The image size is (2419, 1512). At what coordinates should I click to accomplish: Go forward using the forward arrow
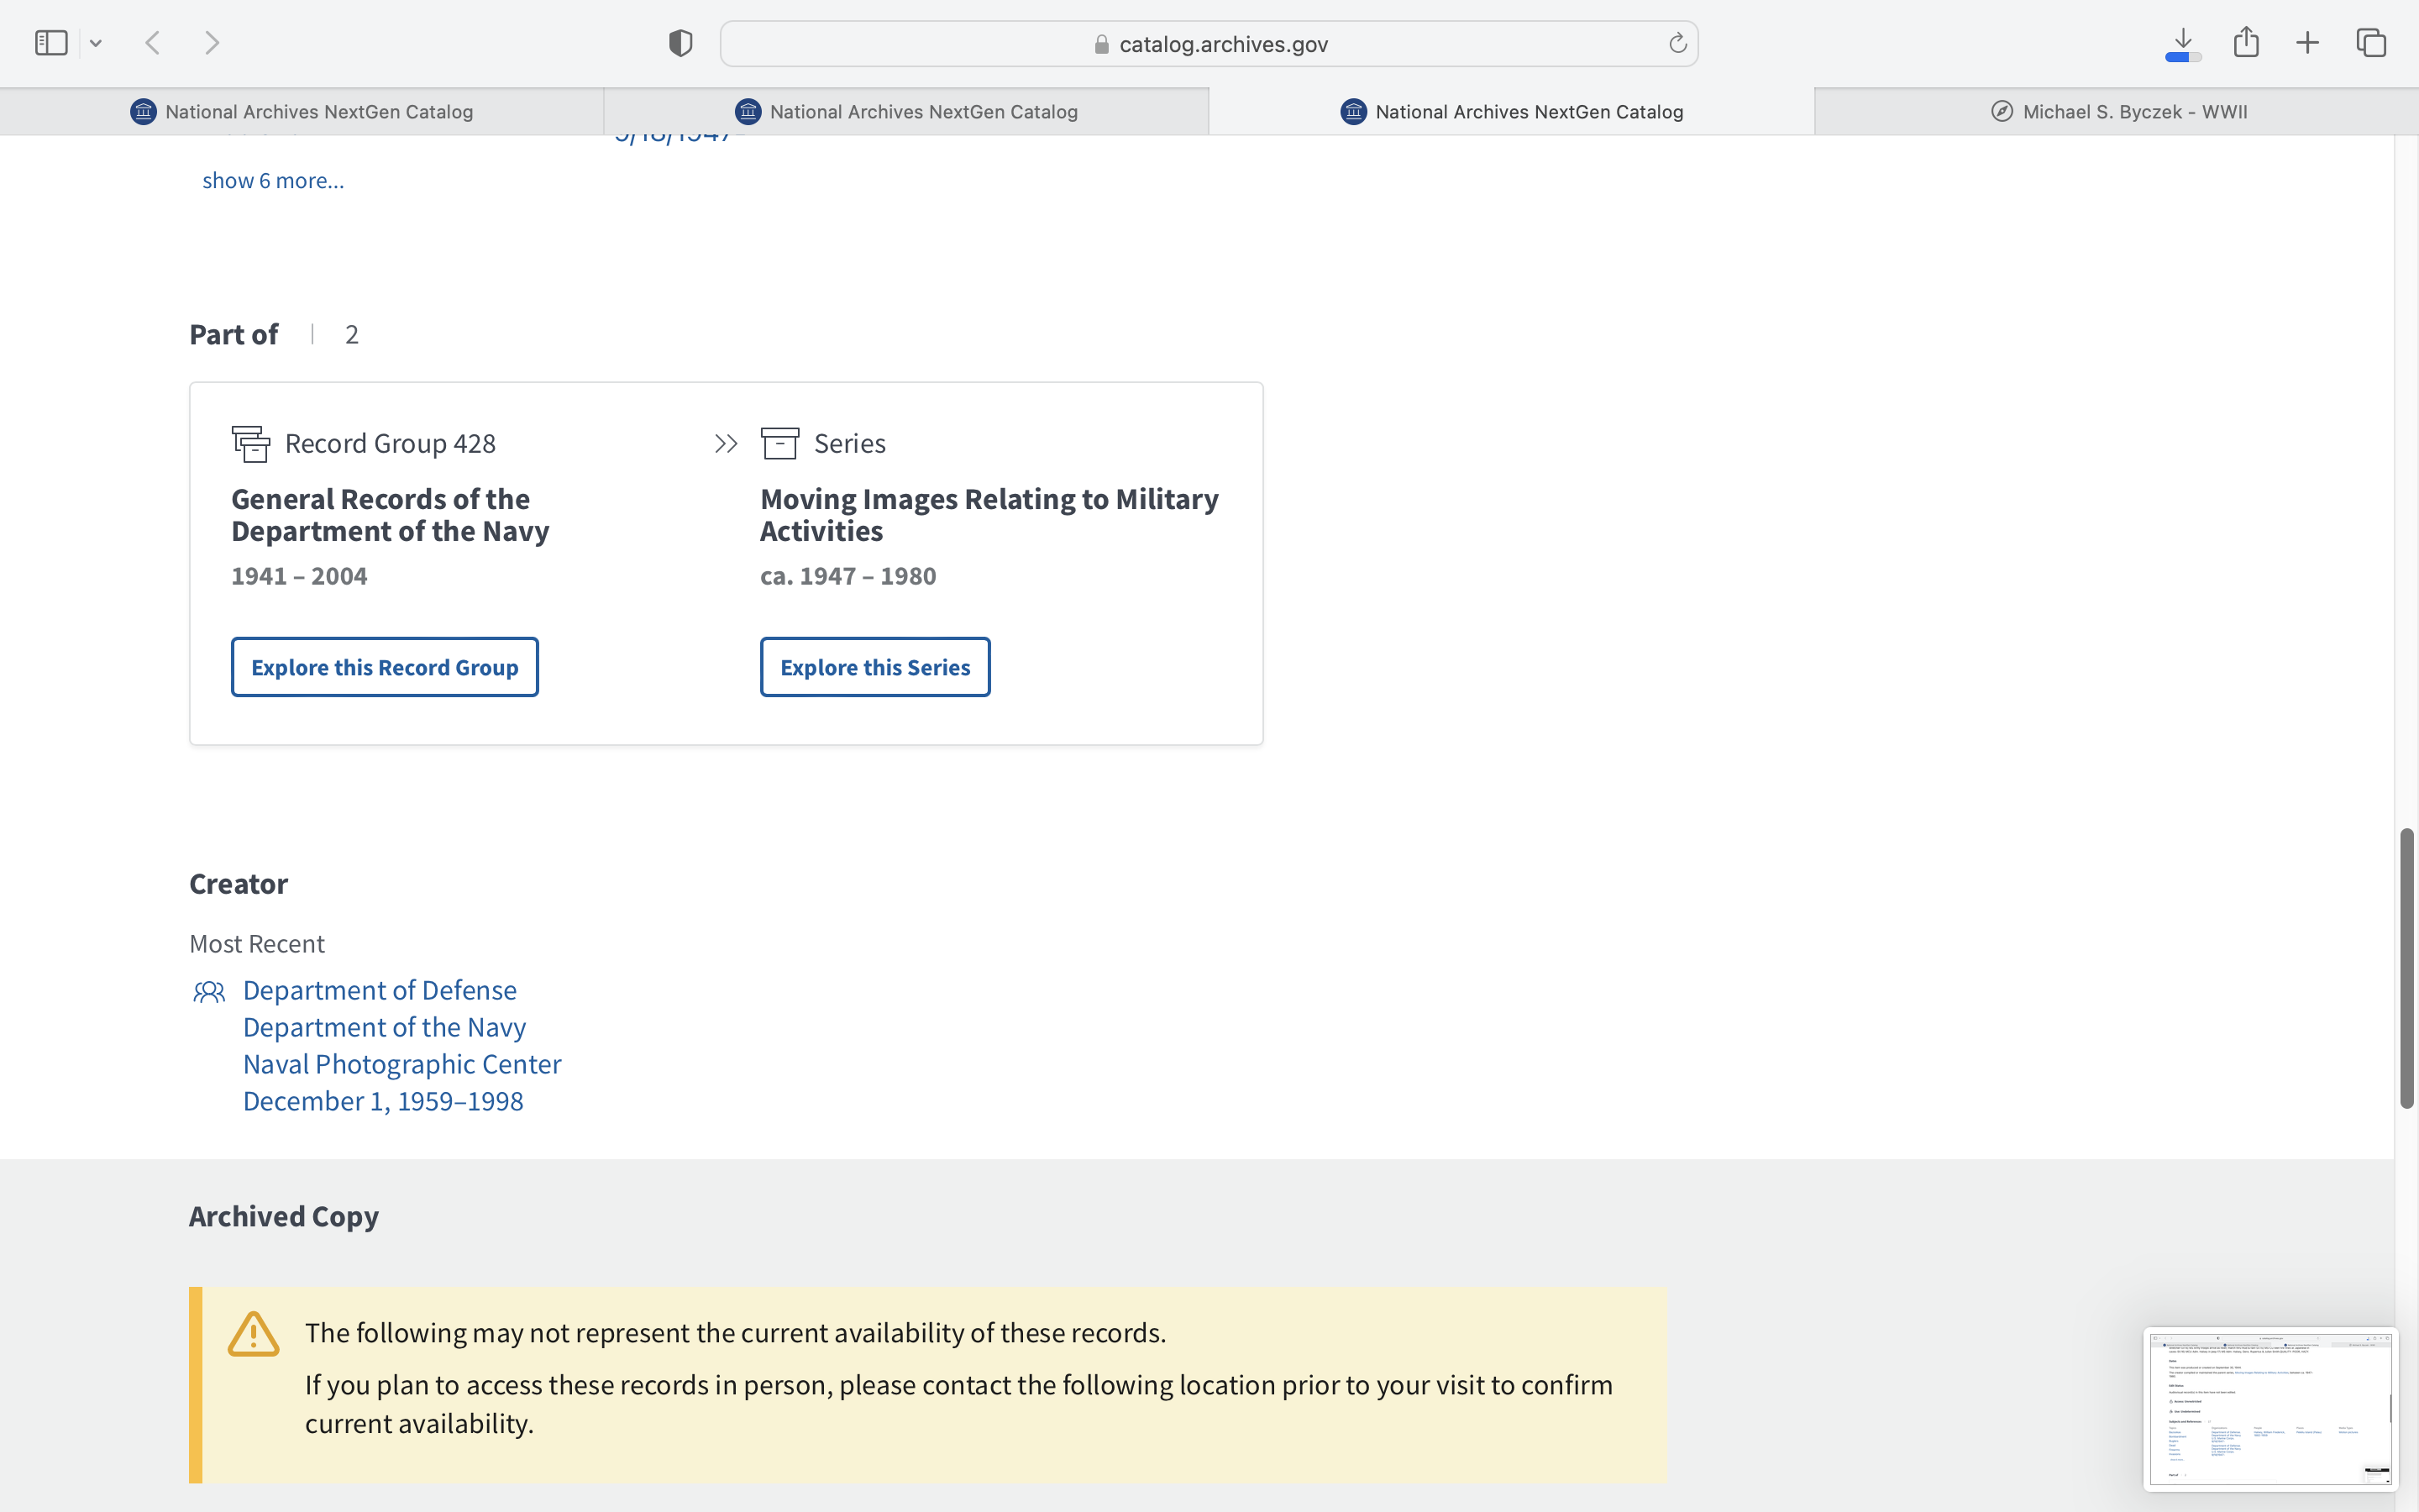(212, 43)
